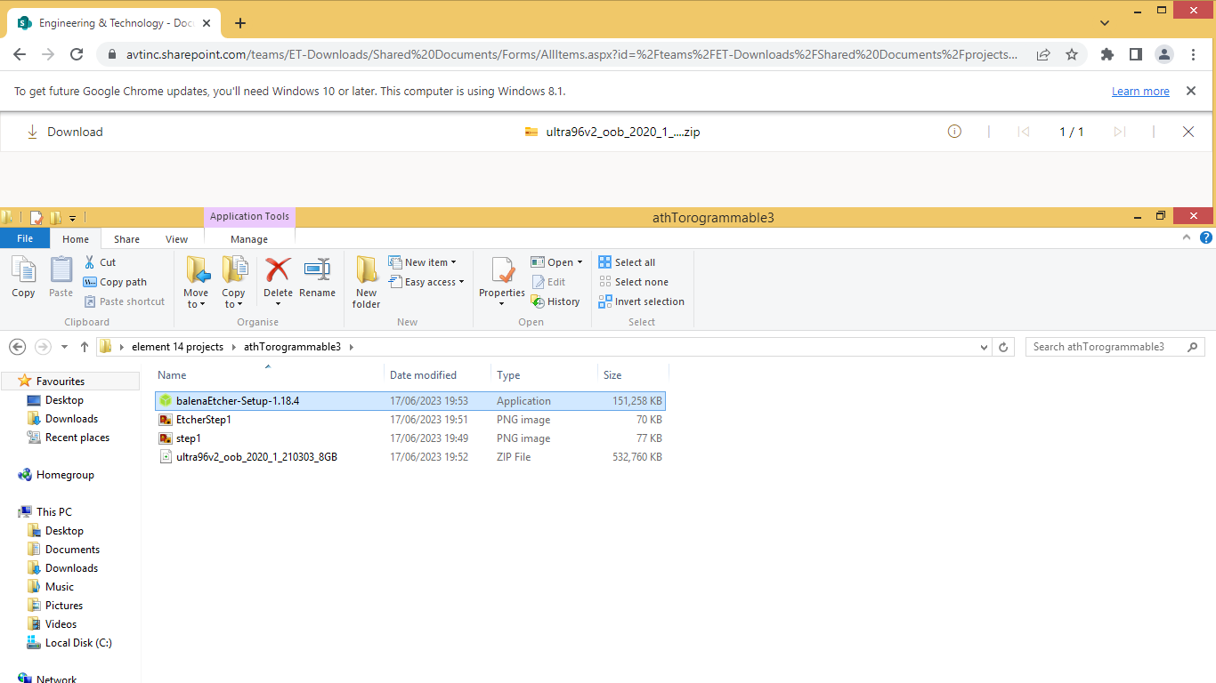Click the Download icon in SharePoint preview

click(33, 132)
